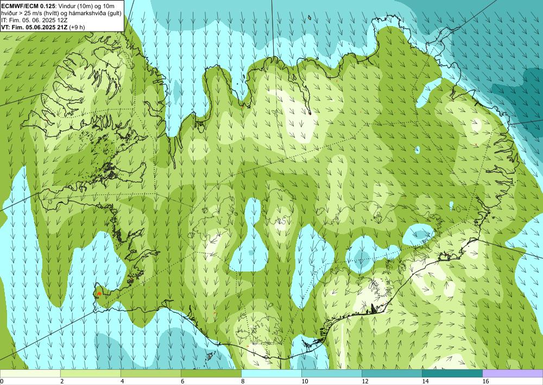
Task: Select the darker green 6–8 m/s legend swatch
Action: pos(211,373)
